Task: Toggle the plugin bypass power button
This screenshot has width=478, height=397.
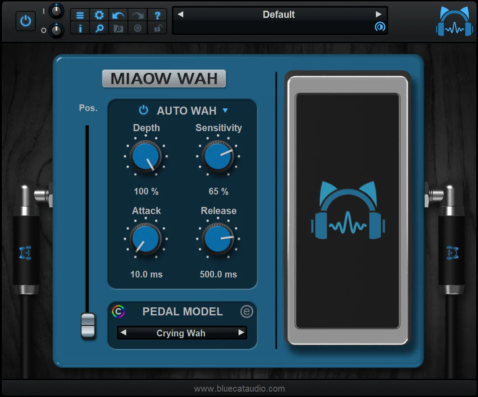Action: 25,21
